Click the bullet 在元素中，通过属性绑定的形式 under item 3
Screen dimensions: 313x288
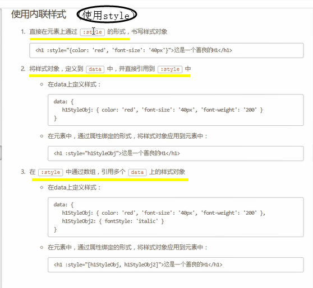(127, 247)
